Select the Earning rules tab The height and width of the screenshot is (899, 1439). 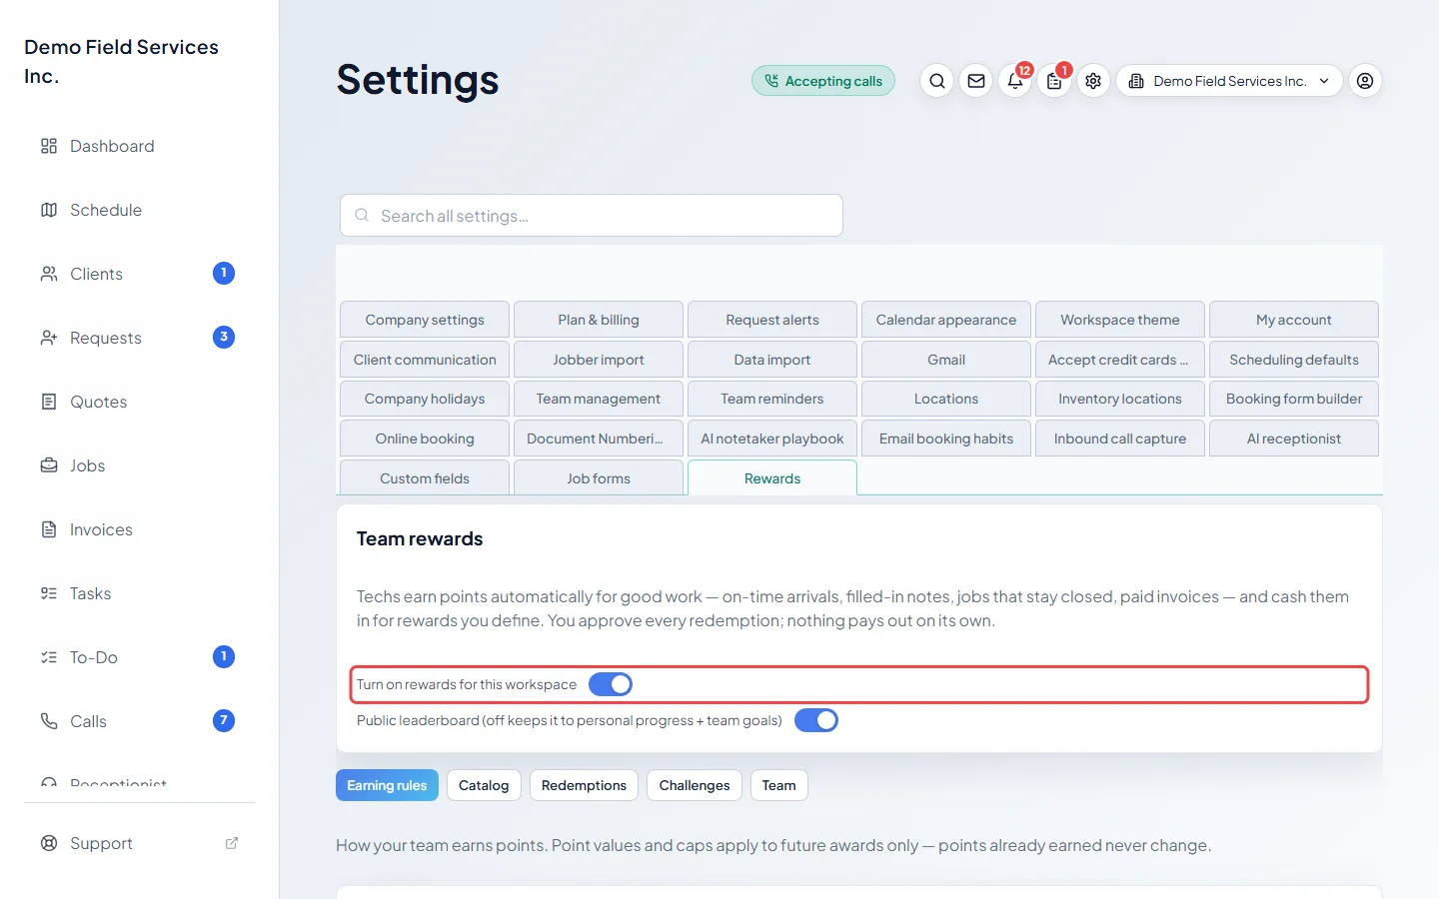click(x=387, y=785)
